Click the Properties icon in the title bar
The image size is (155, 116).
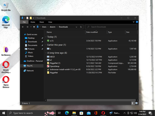pyautogui.click(x=27, y=18)
